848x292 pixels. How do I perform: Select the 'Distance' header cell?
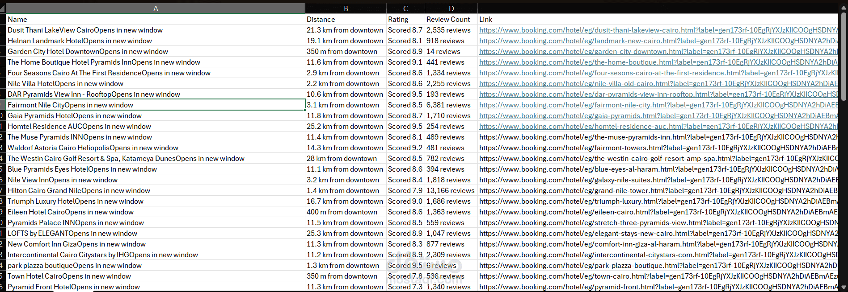point(346,19)
